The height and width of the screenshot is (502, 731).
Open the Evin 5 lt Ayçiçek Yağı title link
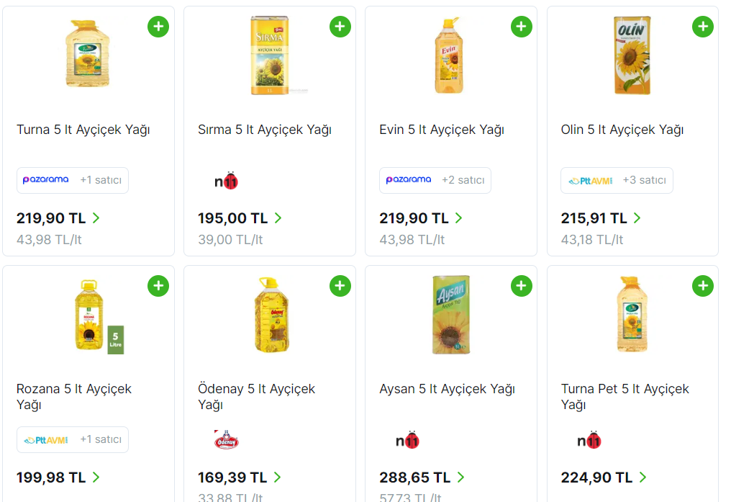pos(442,130)
